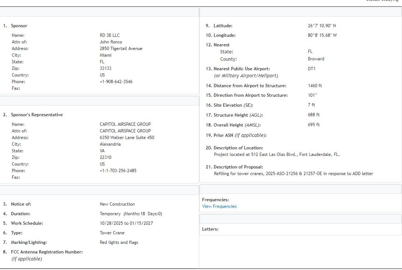Screen dimensions: 402x270
Task: Click the Work Schedule date range
Action: [x=126, y=223]
